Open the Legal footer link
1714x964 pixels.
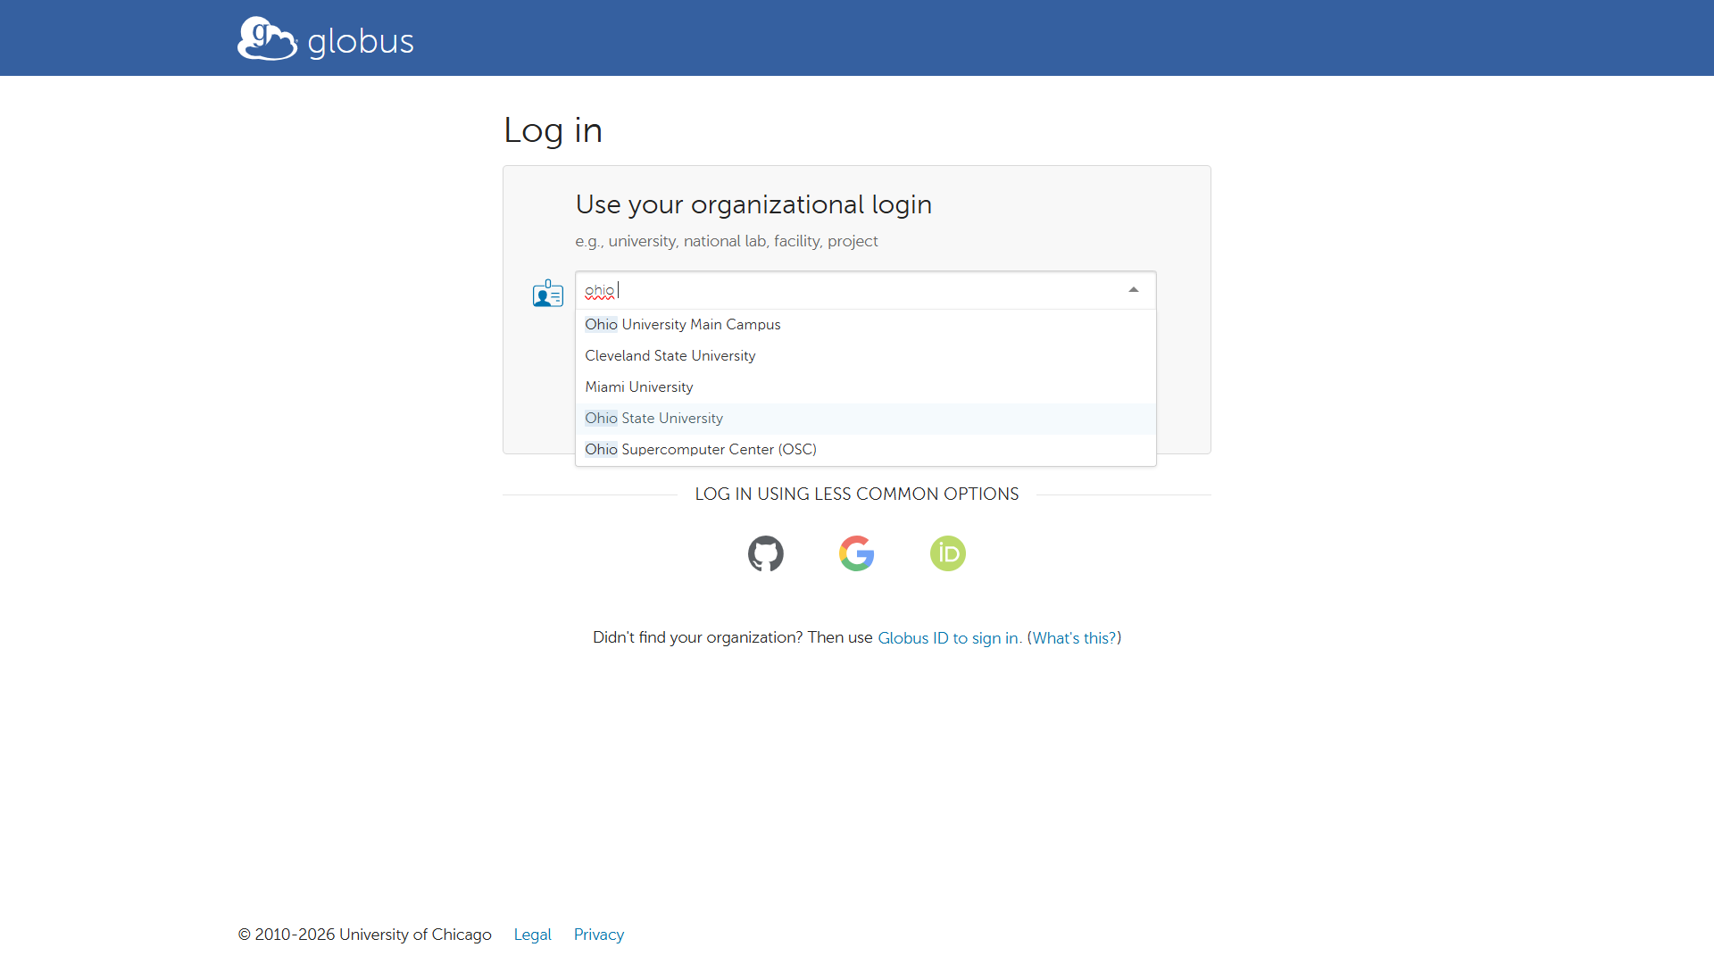[533, 935]
